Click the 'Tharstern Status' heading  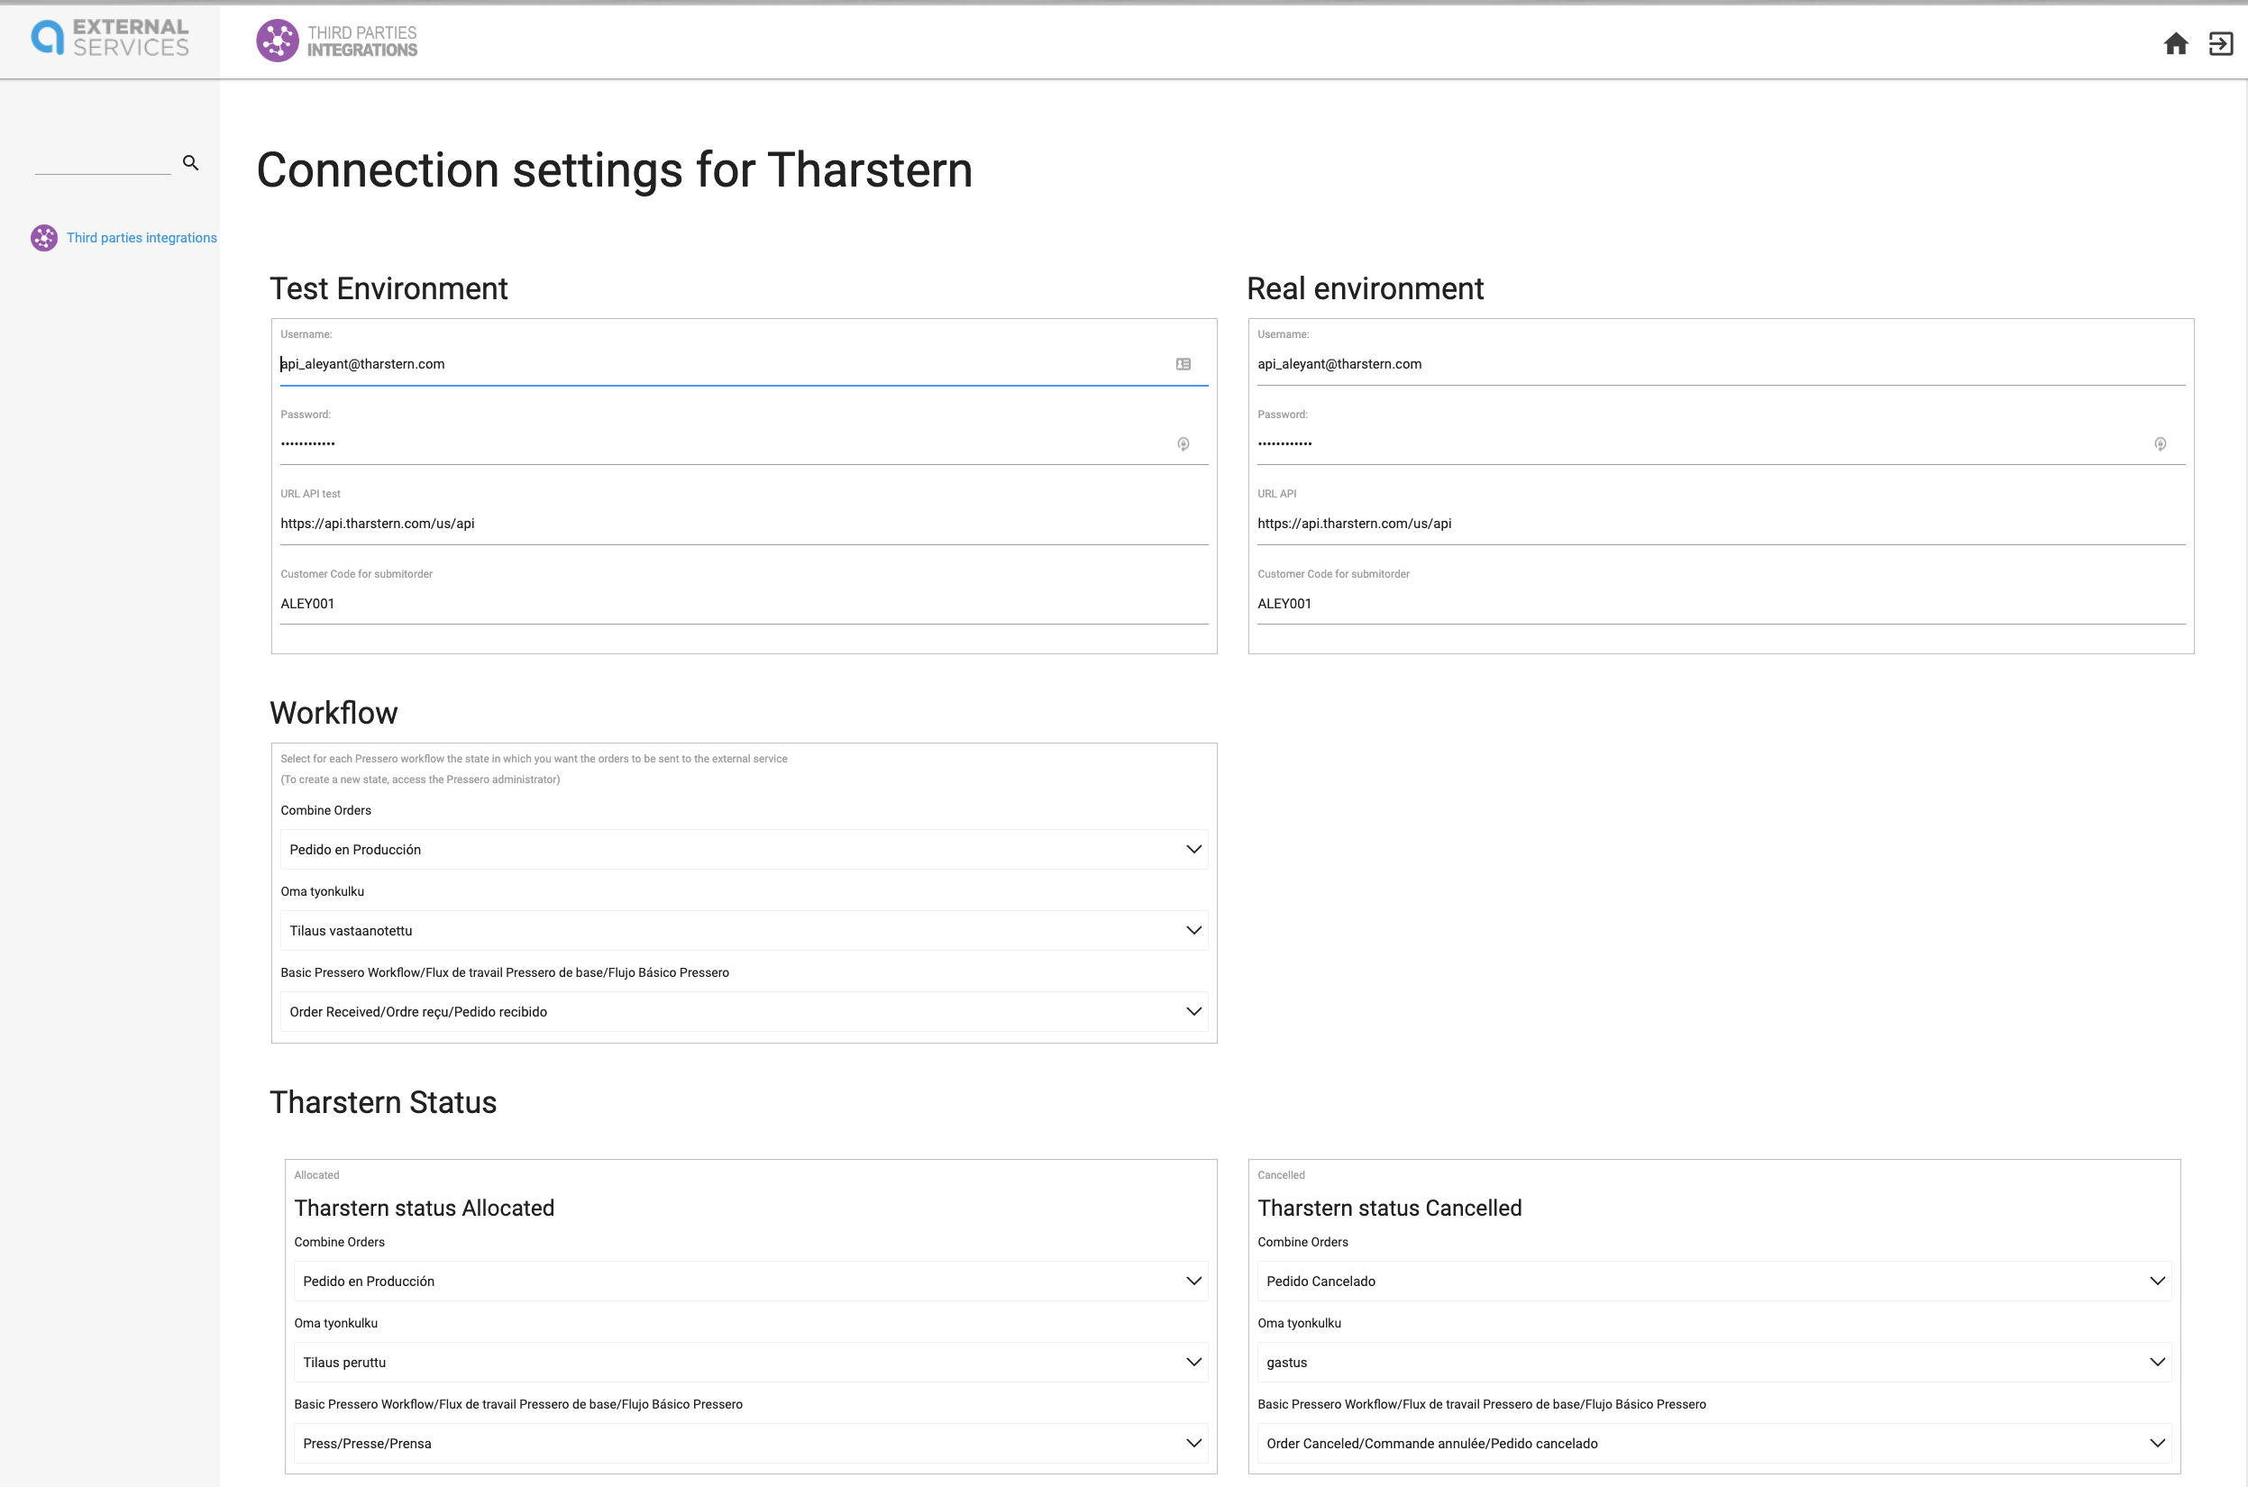pos(383,1103)
